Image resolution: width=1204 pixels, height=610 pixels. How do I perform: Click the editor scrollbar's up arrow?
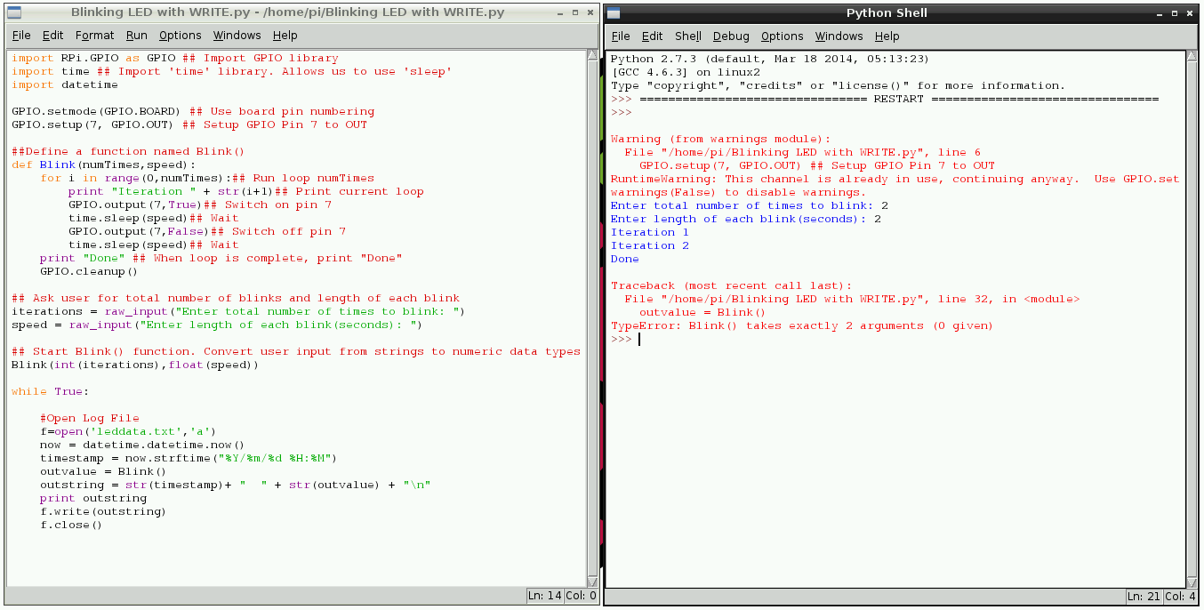(593, 56)
